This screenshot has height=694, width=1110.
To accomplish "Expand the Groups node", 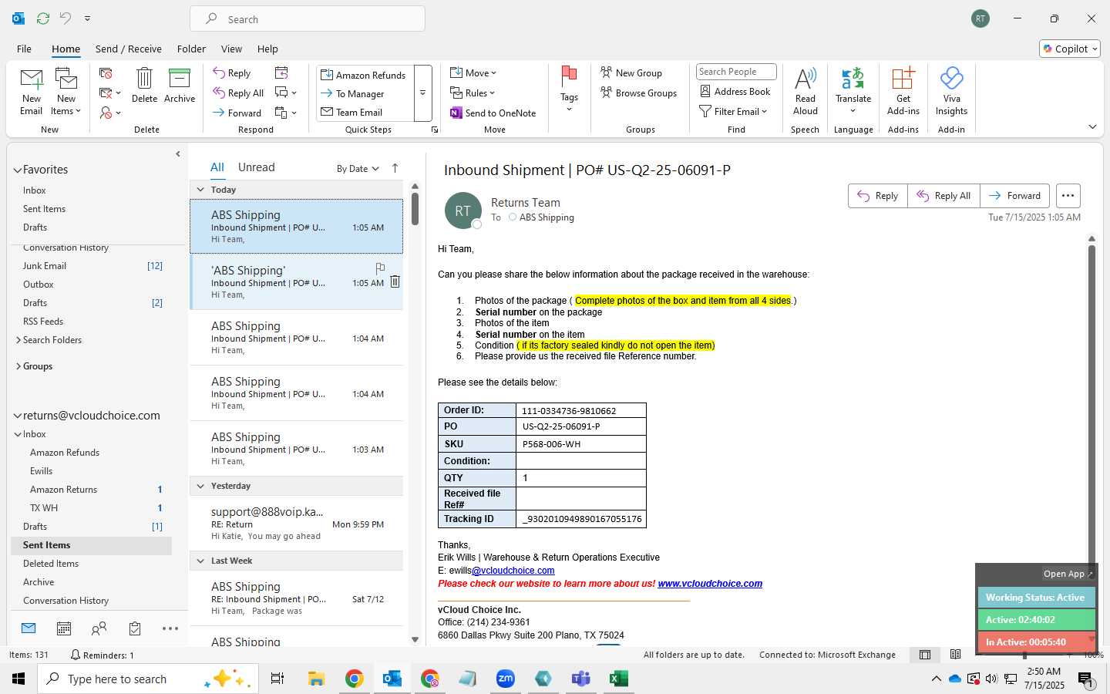I will click(18, 366).
